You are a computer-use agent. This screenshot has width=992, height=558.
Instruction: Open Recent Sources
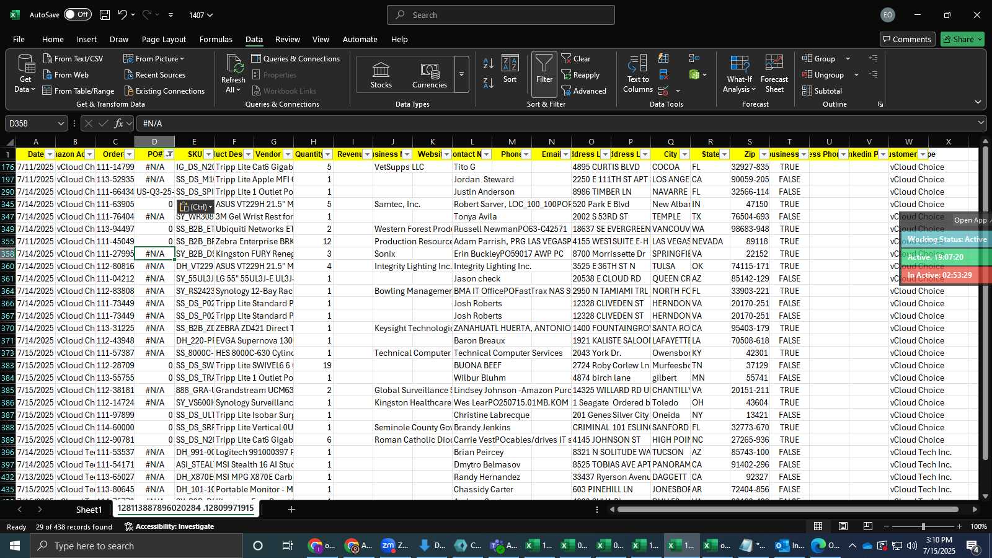pyautogui.click(x=154, y=74)
